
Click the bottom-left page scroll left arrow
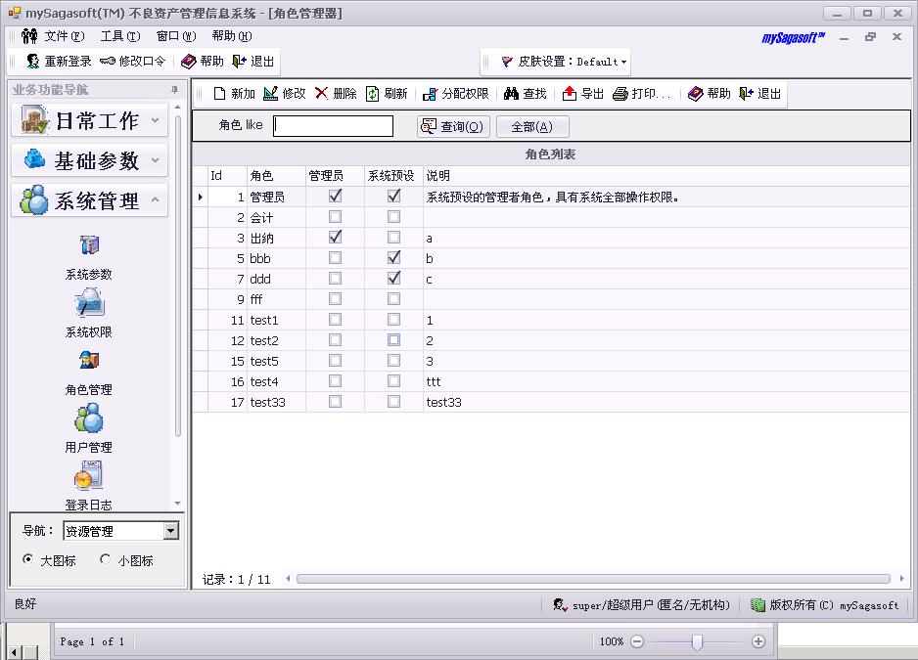pos(14,652)
